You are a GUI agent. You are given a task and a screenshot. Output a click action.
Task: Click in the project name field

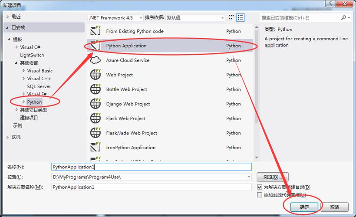(152, 167)
